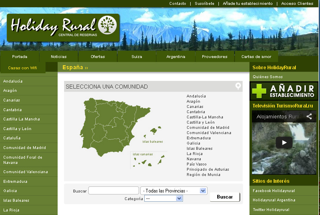This screenshot has height=215, width=320.
Task: Go to the Noticias tab
Action: (59, 57)
